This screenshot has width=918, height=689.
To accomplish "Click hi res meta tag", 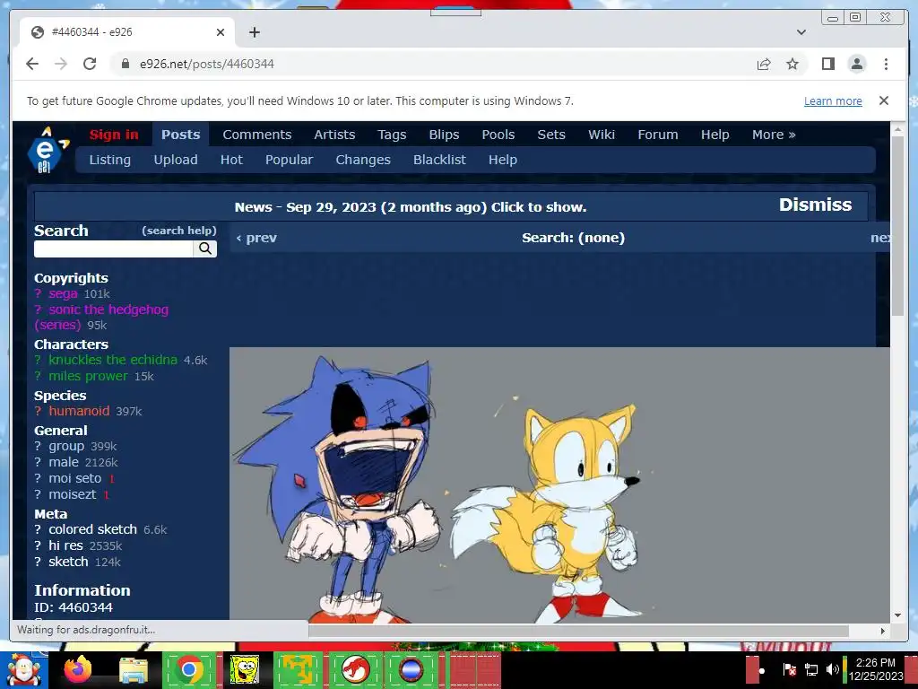I will [x=65, y=545].
